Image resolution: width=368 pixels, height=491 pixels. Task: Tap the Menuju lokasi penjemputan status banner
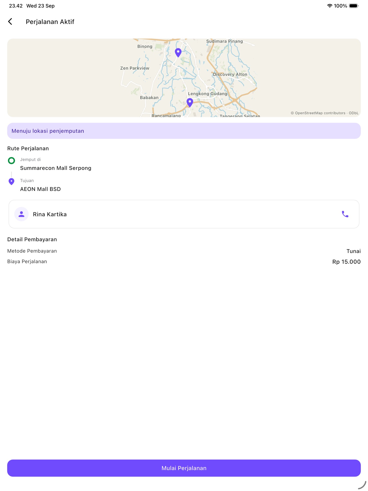tap(184, 131)
